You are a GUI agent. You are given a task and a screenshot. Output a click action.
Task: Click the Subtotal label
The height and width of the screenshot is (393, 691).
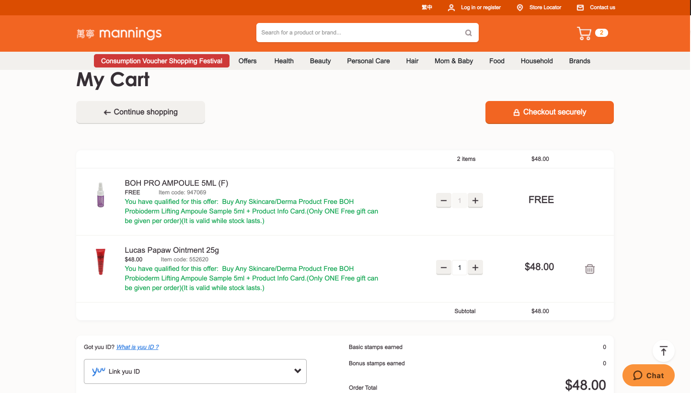click(x=465, y=311)
